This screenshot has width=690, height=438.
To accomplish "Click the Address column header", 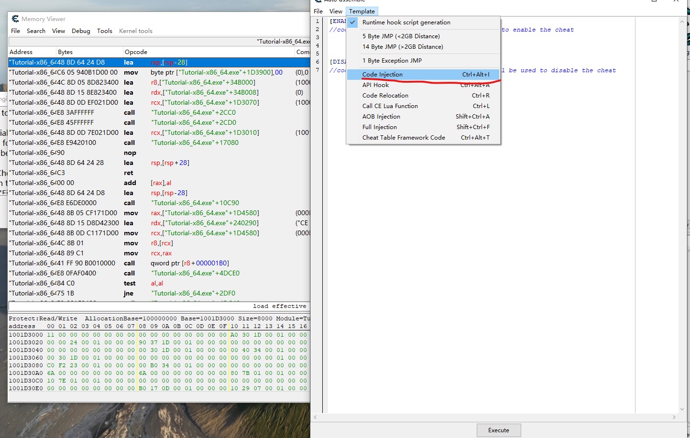I will (x=32, y=52).
